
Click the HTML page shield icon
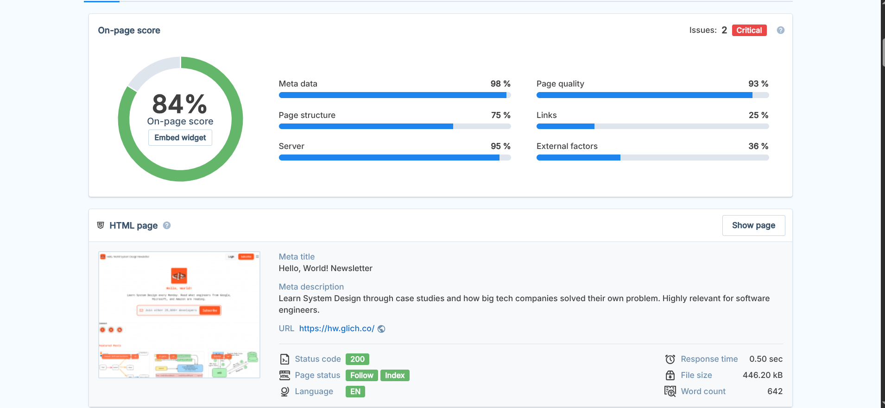click(101, 225)
